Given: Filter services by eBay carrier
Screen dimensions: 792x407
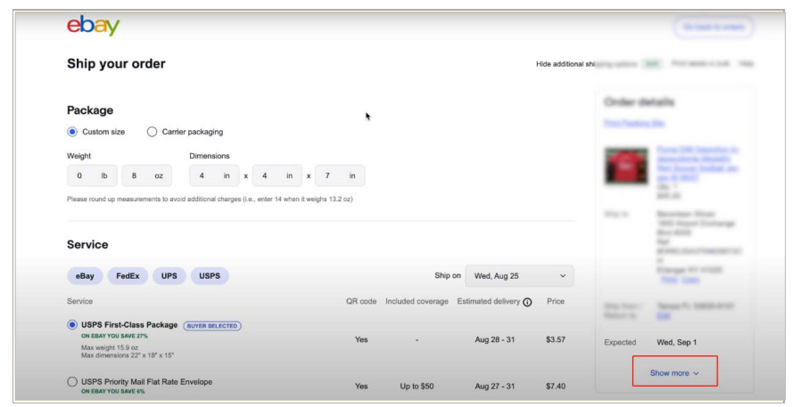Looking at the screenshot, I should coord(85,276).
